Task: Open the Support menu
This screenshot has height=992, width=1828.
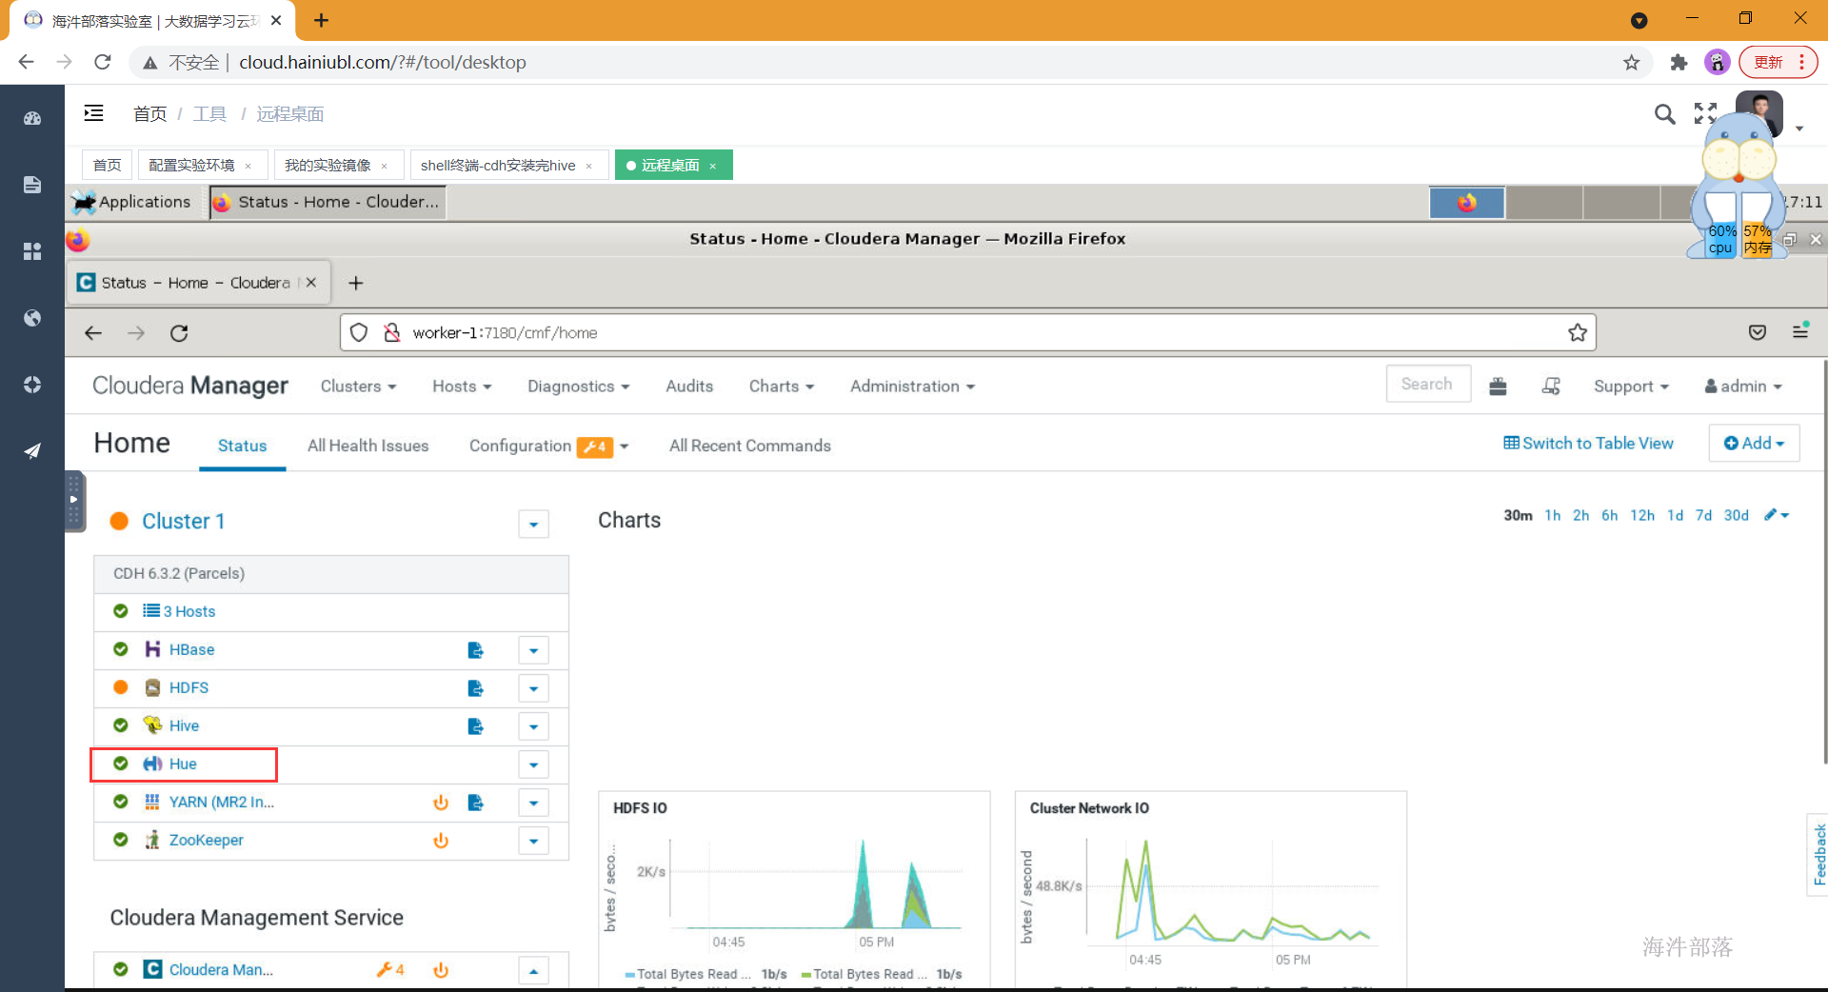Action: [x=1631, y=386]
